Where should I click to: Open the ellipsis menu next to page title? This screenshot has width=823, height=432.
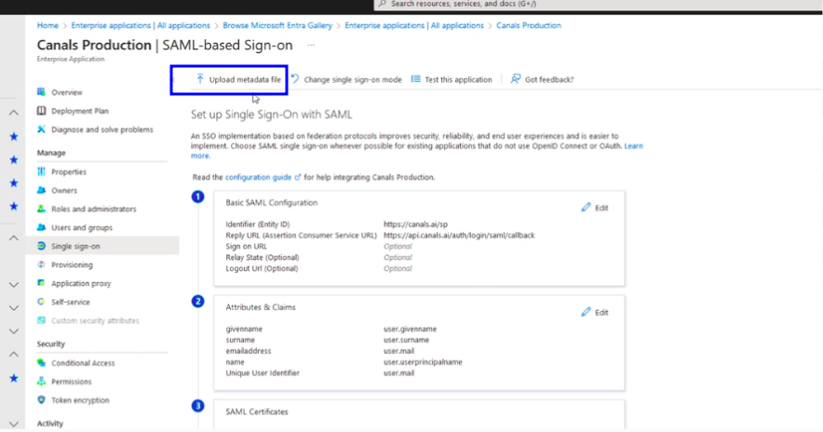311,45
